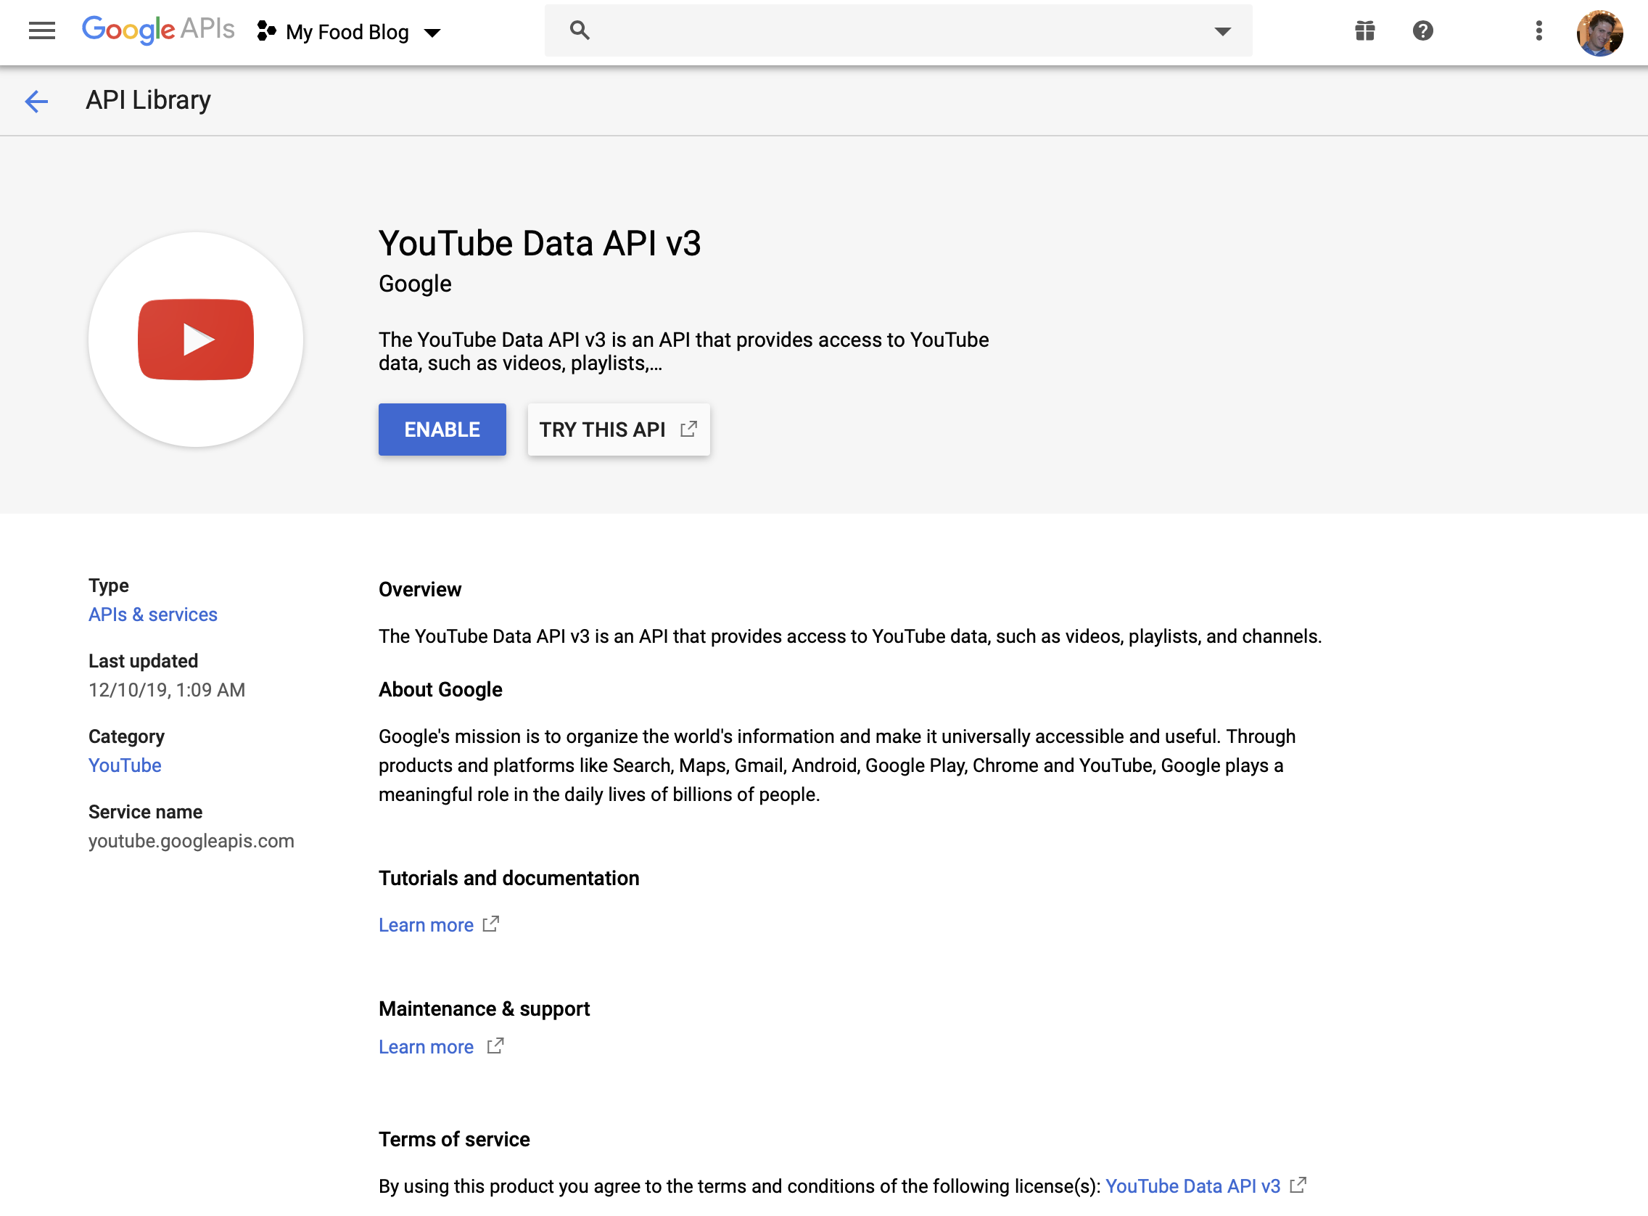Expand the search bar dropdown arrow
This screenshot has height=1216, width=1648.
point(1222,31)
